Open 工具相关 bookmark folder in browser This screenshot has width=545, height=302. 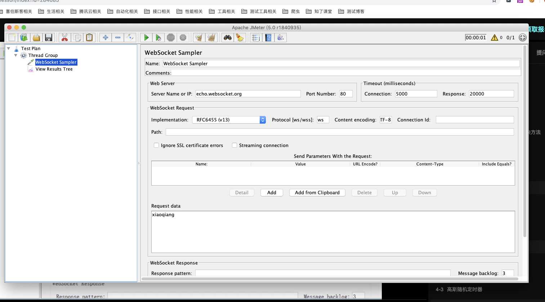coord(222,12)
